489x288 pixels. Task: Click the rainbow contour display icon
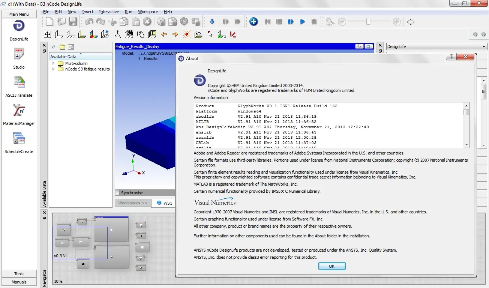[x=94, y=34]
